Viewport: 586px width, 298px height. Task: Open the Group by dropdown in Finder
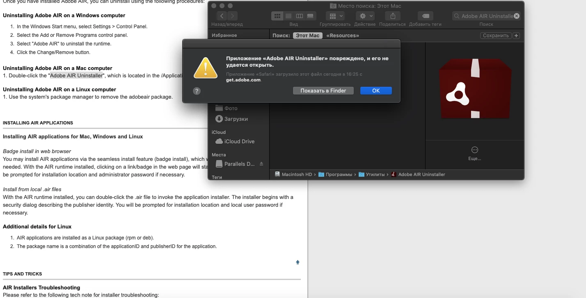pos(335,16)
